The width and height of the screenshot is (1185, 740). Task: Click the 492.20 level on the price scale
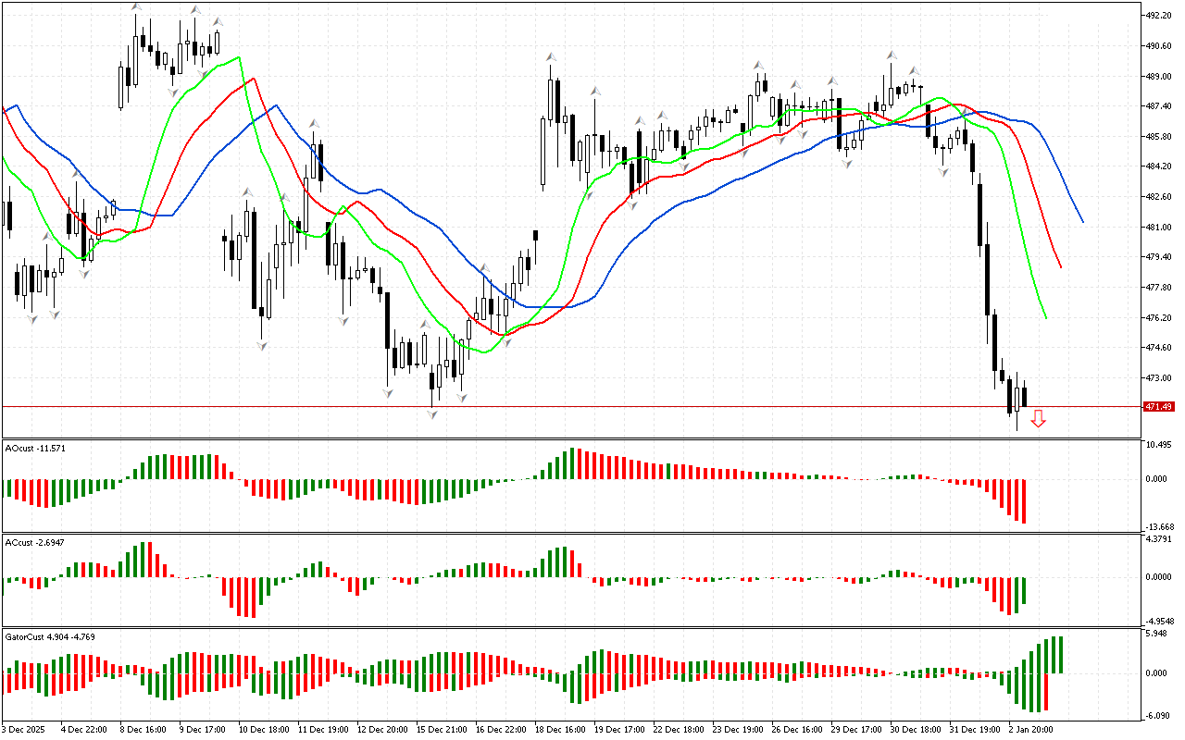(x=1159, y=16)
